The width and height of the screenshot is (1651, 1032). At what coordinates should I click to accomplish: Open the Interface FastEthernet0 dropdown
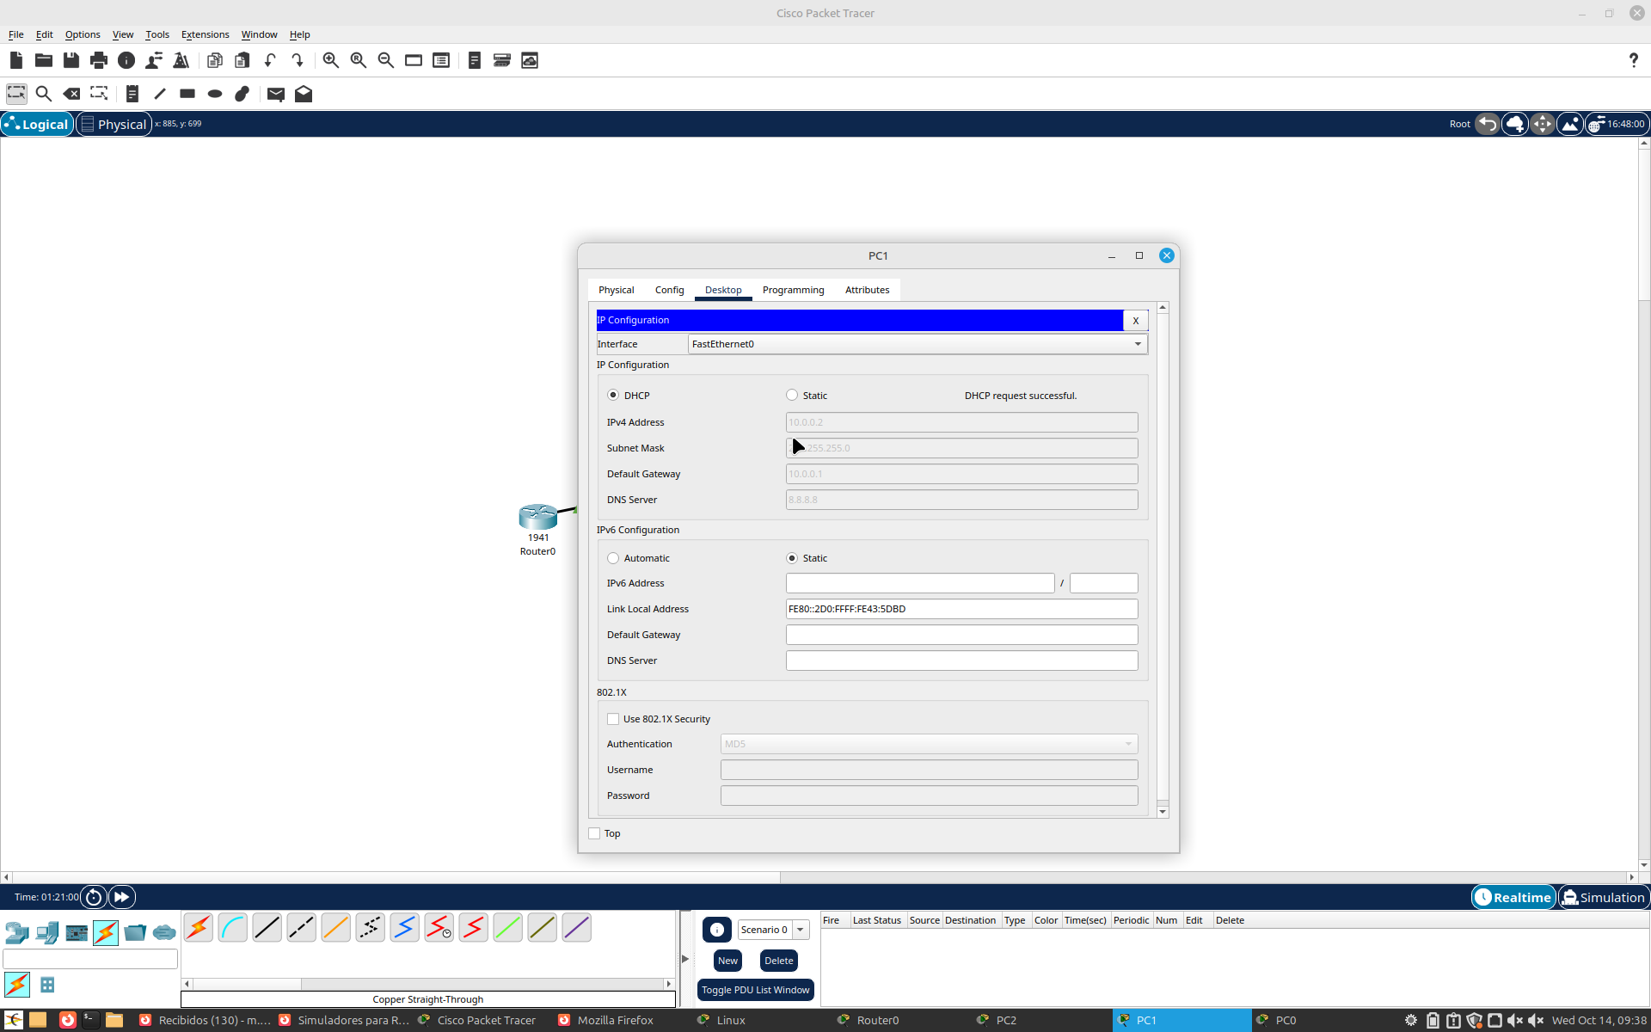[918, 344]
